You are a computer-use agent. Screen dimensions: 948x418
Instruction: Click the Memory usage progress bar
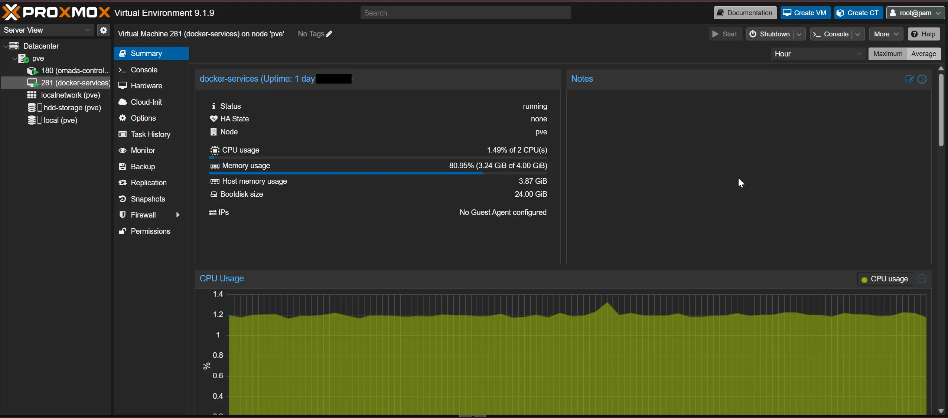tap(378, 173)
